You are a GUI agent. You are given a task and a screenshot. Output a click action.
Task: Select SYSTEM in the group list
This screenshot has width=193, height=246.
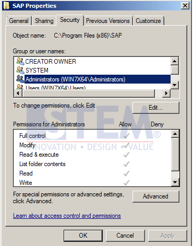coord(37,71)
